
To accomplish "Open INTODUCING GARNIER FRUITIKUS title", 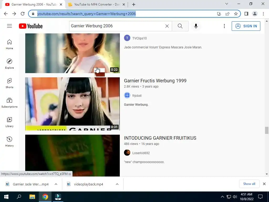I will click(160, 138).
